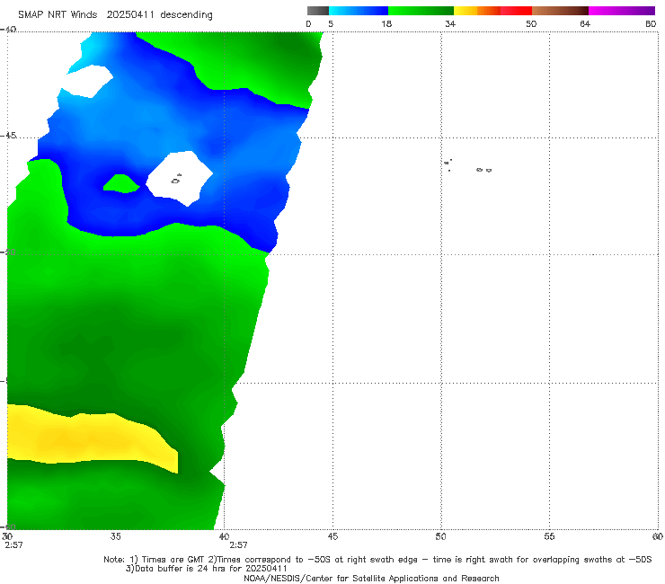Click the blue 5-18 segment of the color bar
Screen dimensions: 665x584
(x=359, y=11)
